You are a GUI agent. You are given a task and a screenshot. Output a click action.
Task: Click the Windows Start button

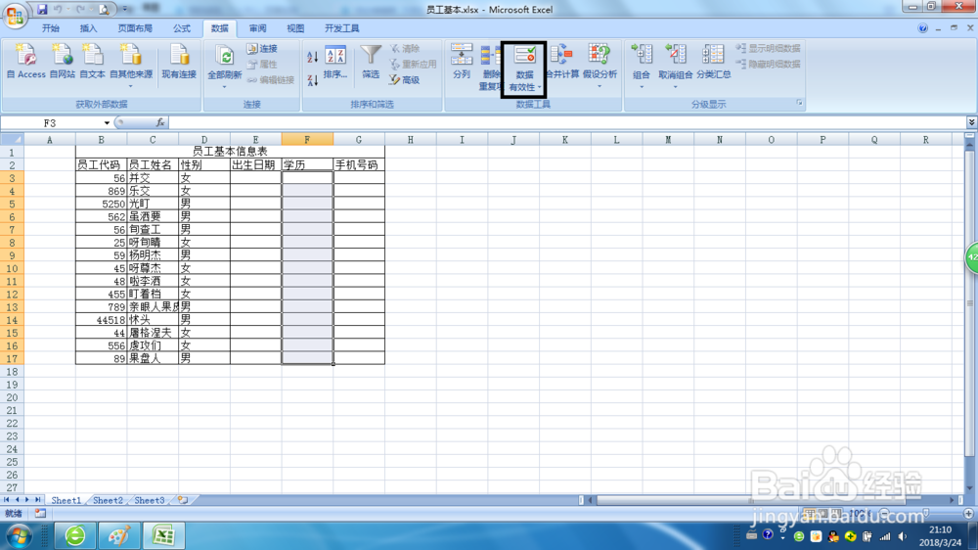pos(18,535)
